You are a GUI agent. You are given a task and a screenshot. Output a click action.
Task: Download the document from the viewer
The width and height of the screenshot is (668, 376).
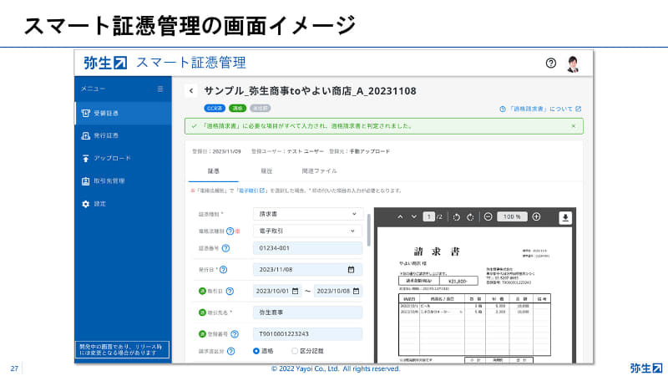coord(565,217)
